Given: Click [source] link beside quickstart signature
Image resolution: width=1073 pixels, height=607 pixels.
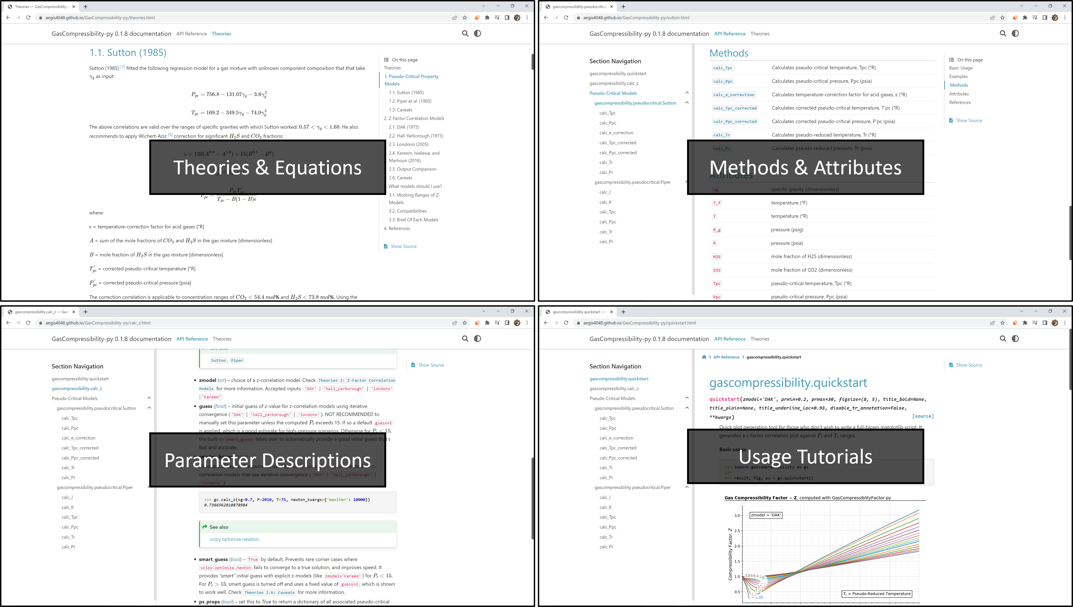Looking at the screenshot, I should pos(923,416).
